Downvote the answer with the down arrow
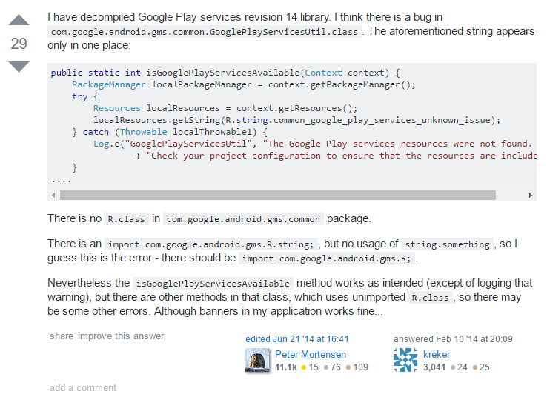The height and width of the screenshot is (397, 547). pyautogui.click(x=19, y=67)
